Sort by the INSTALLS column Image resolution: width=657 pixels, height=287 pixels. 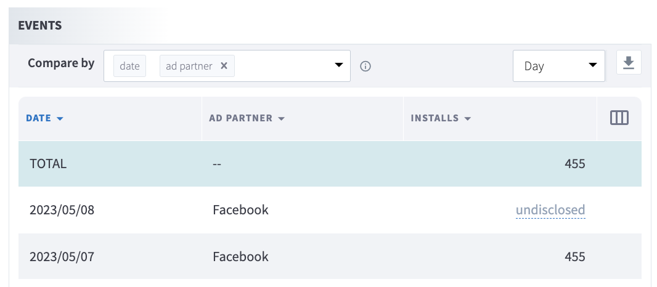(441, 118)
